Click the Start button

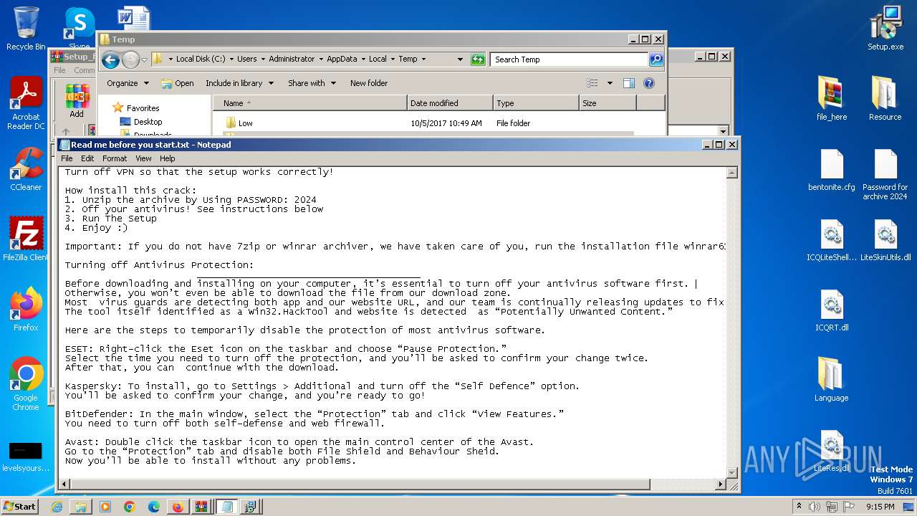click(x=19, y=507)
